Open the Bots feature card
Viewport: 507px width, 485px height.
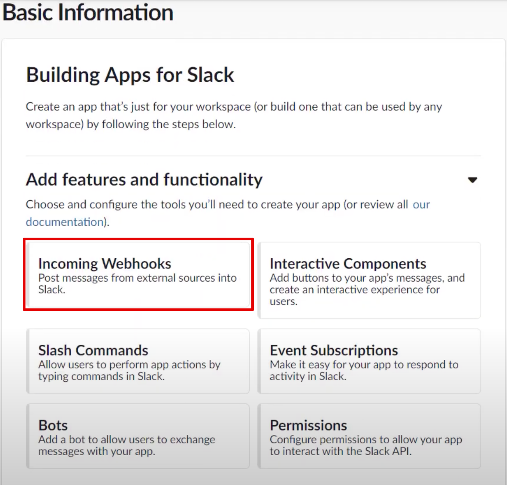(138, 436)
